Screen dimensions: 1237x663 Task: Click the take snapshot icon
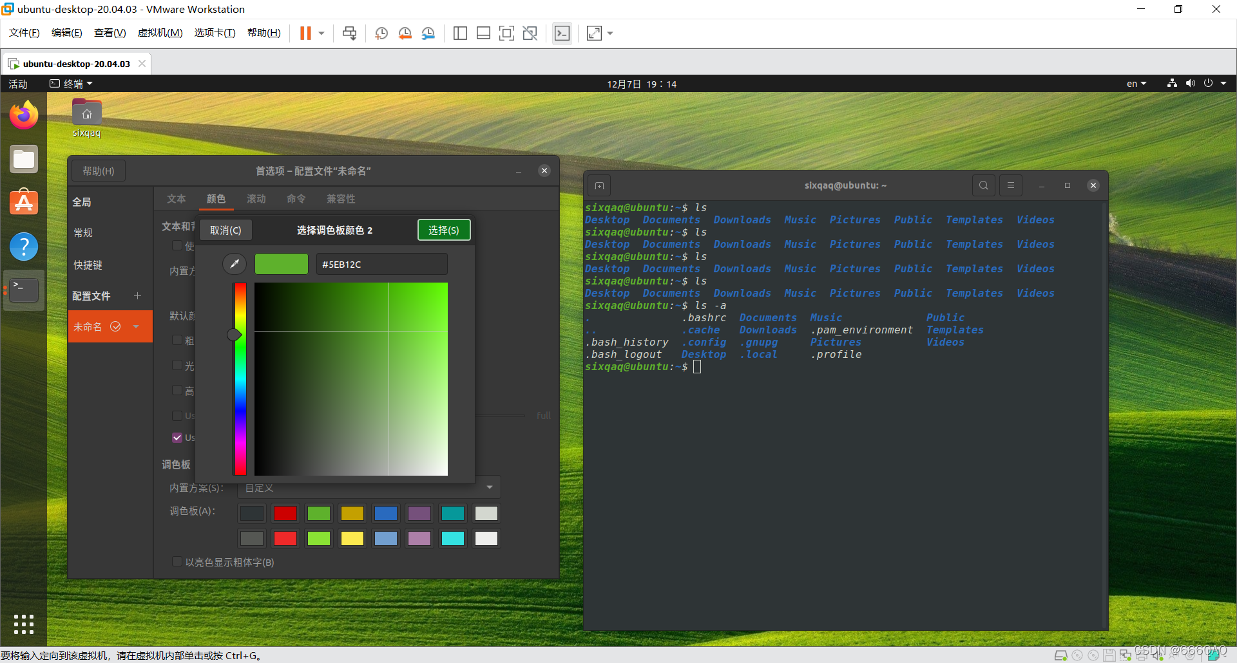point(381,33)
